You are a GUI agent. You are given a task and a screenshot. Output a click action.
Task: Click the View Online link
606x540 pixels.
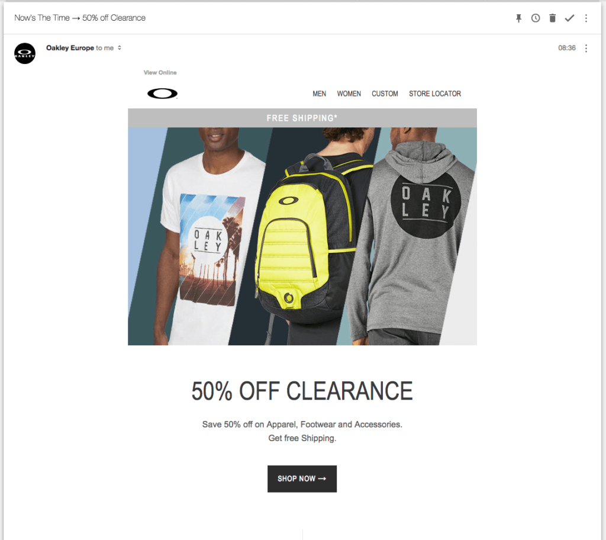(160, 72)
